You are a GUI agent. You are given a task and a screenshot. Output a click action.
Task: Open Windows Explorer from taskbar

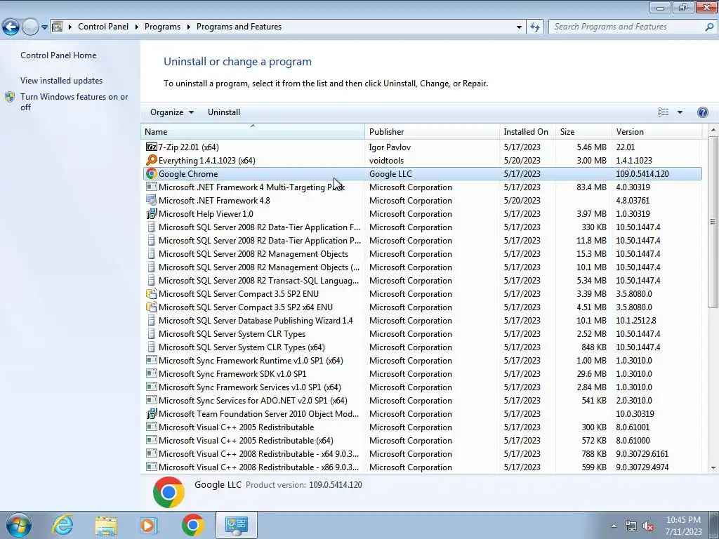pyautogui.click(x=106, y=525)
